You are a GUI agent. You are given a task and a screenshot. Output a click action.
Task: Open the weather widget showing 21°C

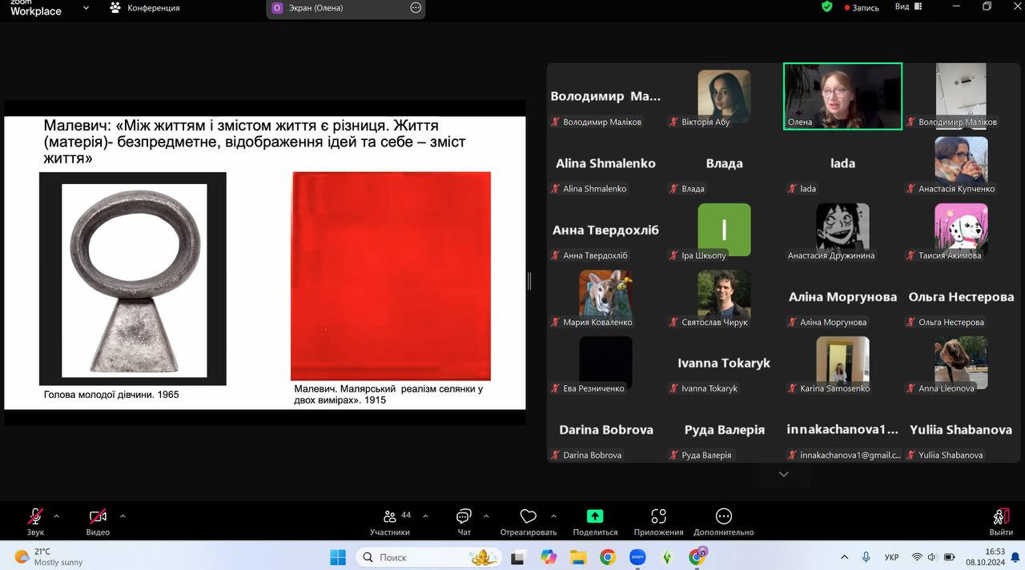tap(48, 556)
